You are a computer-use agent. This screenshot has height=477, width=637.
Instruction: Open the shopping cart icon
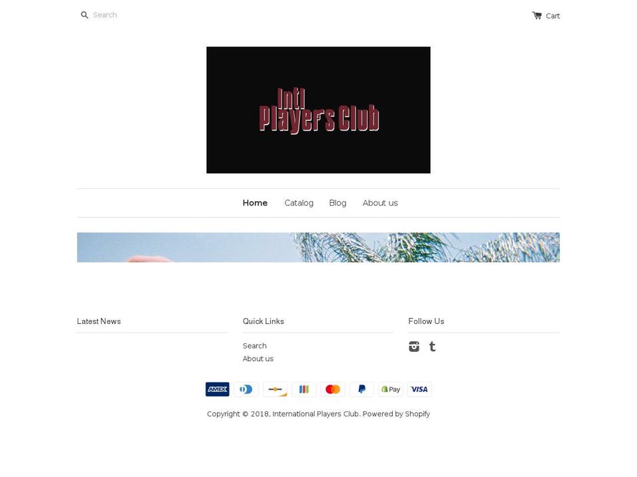(537, 15)
